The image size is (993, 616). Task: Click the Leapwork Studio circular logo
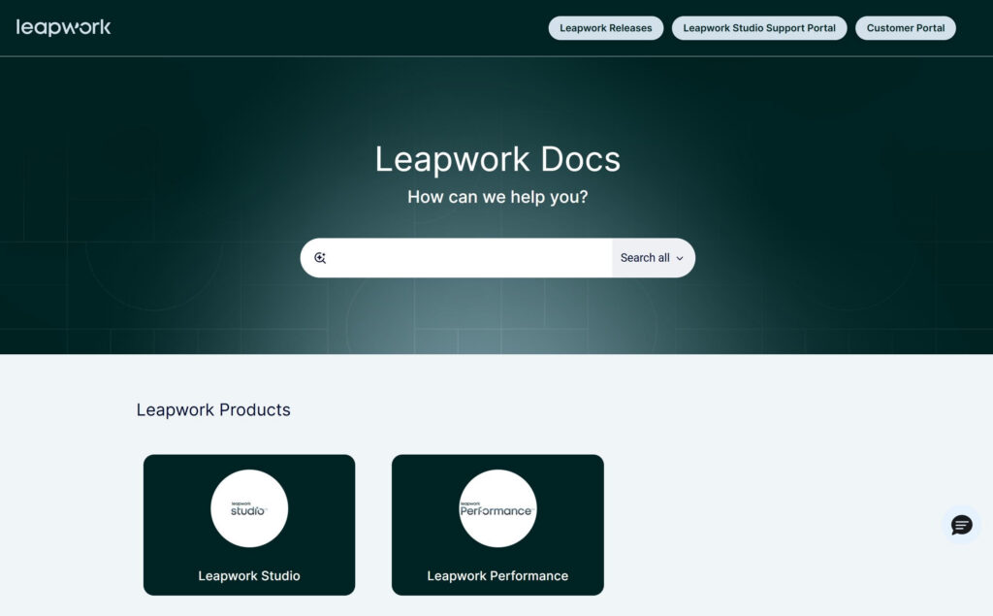(x=249, y=508)
